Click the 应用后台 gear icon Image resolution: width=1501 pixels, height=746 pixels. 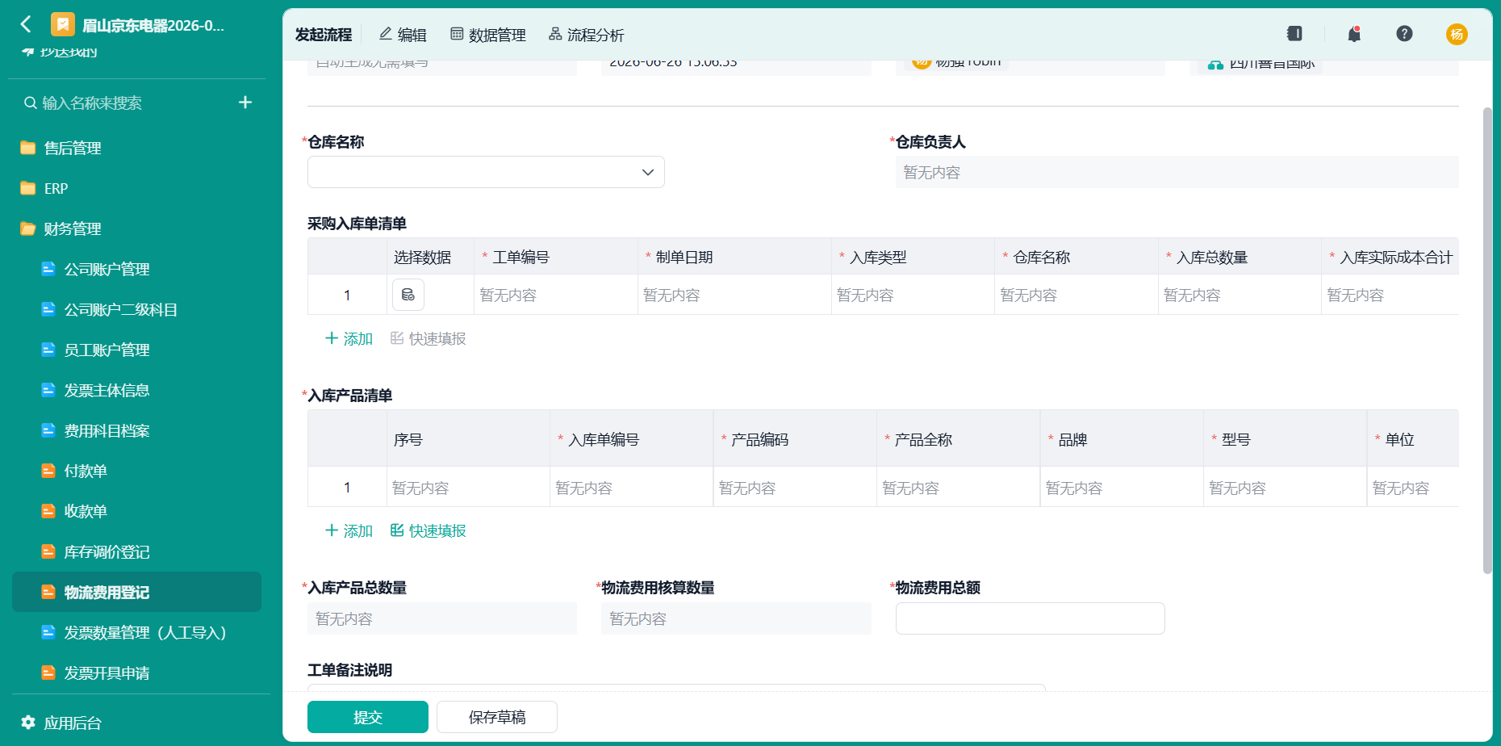pyautogui.click(x=28, y=723)
